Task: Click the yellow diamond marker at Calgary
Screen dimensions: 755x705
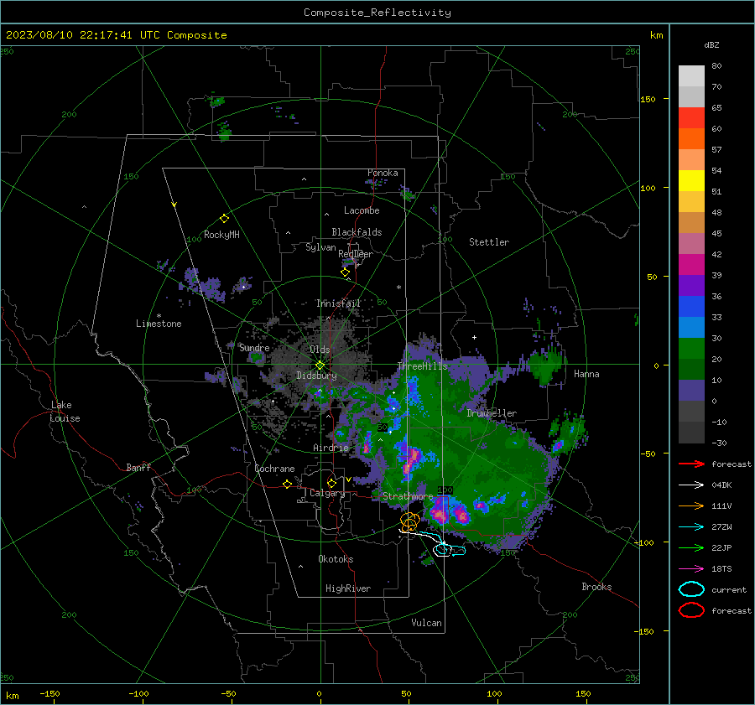Action: (331, 483)
